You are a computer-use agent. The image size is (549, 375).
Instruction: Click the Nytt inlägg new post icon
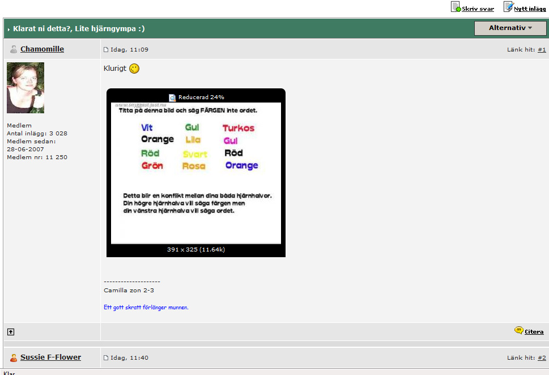coord(508,7)
